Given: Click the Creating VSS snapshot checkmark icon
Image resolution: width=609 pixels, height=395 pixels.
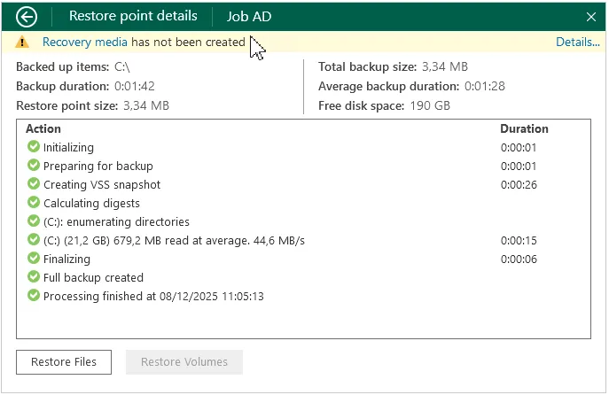Looking at the screenshot, I should pos(34,185).
